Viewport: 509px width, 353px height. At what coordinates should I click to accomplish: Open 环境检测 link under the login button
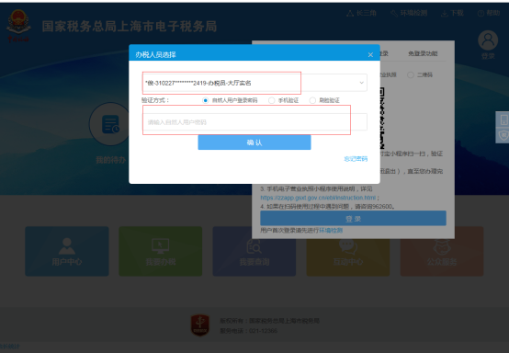331,230
